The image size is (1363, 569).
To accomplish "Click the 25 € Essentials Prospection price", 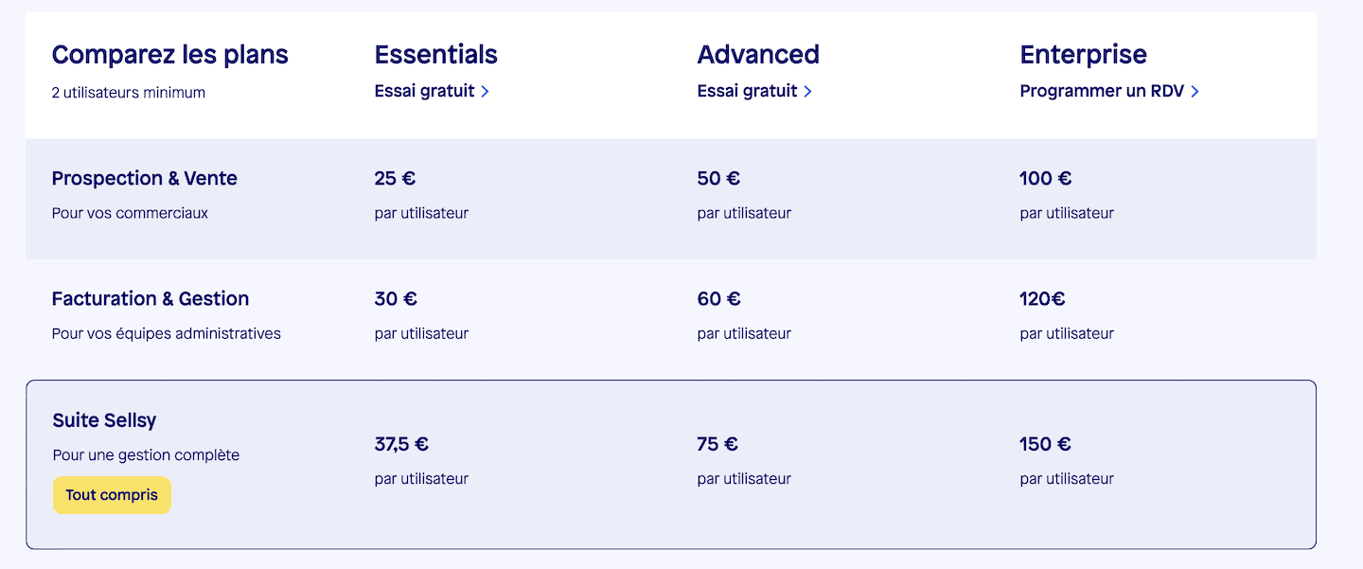I will (395, 178).
